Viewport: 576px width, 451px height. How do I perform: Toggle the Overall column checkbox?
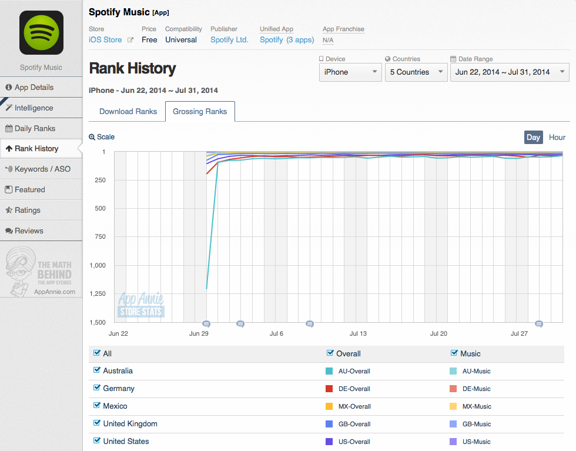click(330, 353)
